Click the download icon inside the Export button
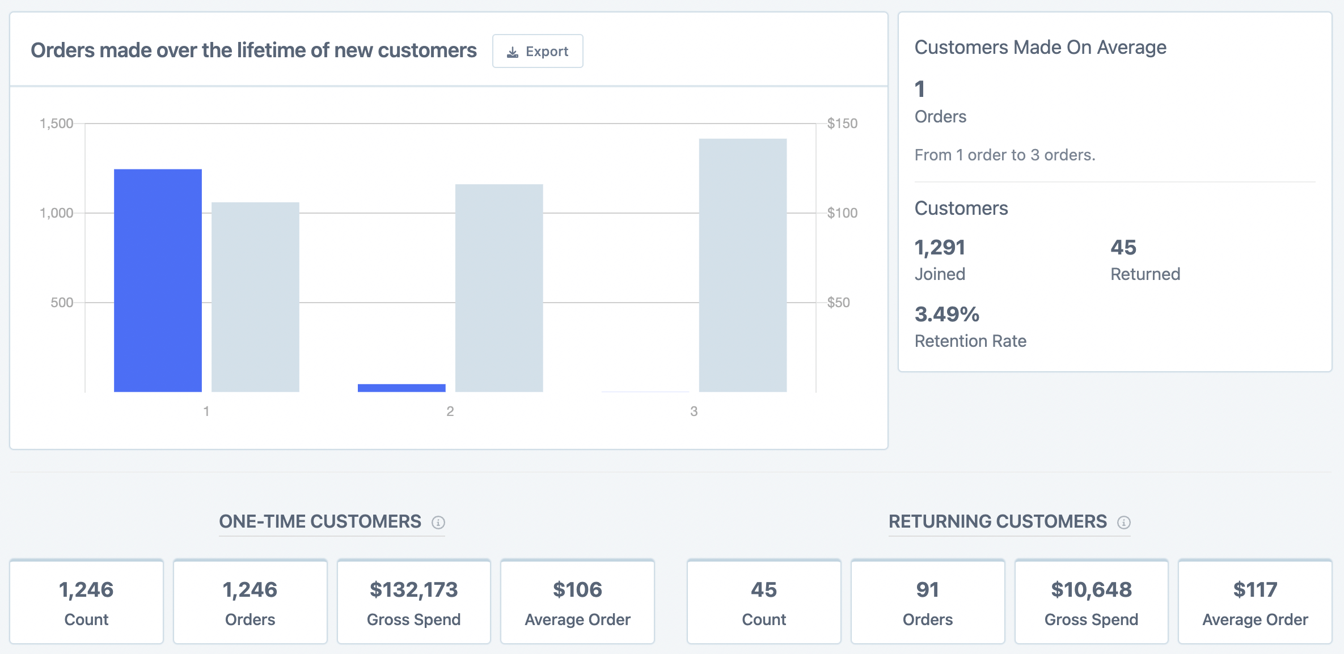1344x654 pixels. point(513,51)
